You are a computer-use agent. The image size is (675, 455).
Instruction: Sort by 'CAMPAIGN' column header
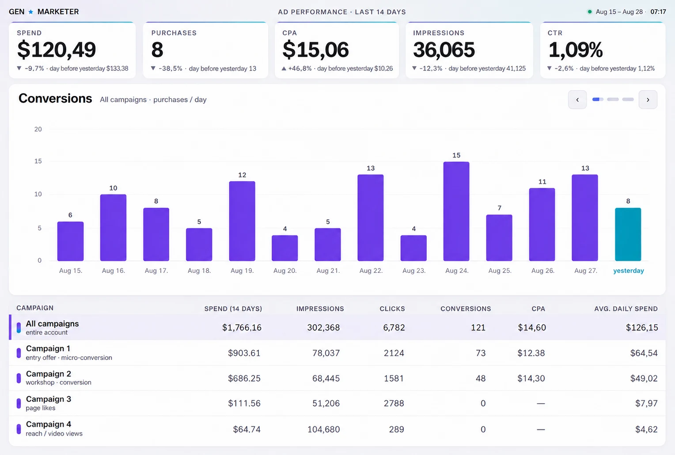[x=35, y=308]
